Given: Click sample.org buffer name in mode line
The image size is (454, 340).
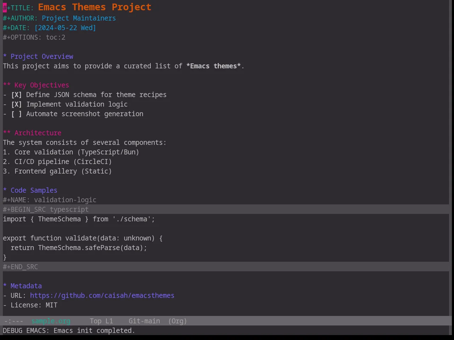Looking at the screenshot, I should pyautogui.click(x=51, y=321).
